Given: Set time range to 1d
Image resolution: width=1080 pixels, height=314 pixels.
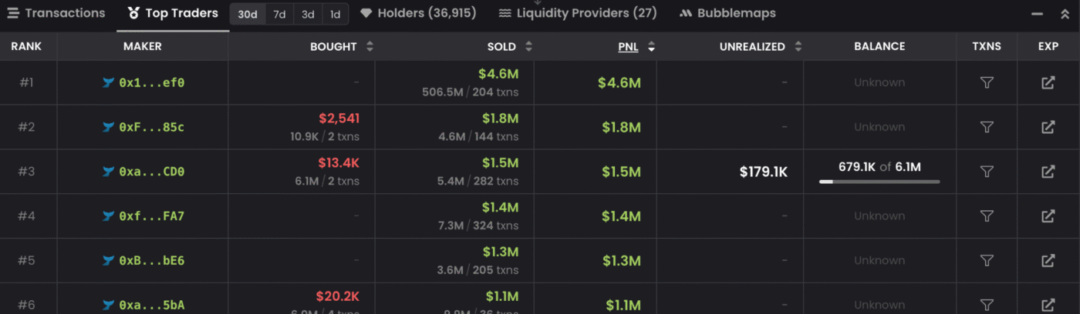Looking at the screenshot, I should pyautogui.click(x=335, y=14).
